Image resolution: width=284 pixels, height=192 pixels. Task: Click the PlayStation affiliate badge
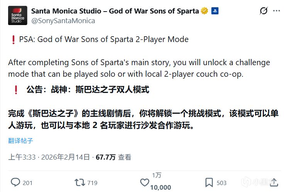click(x=214, y=11)
